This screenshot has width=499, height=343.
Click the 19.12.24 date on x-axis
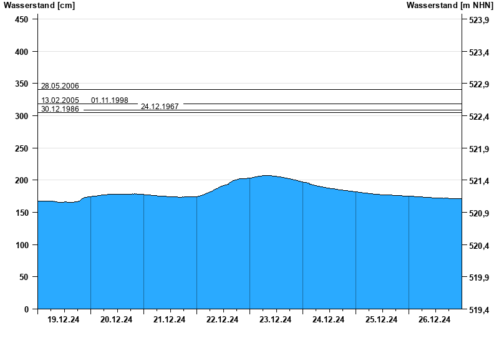coord(64,320)
